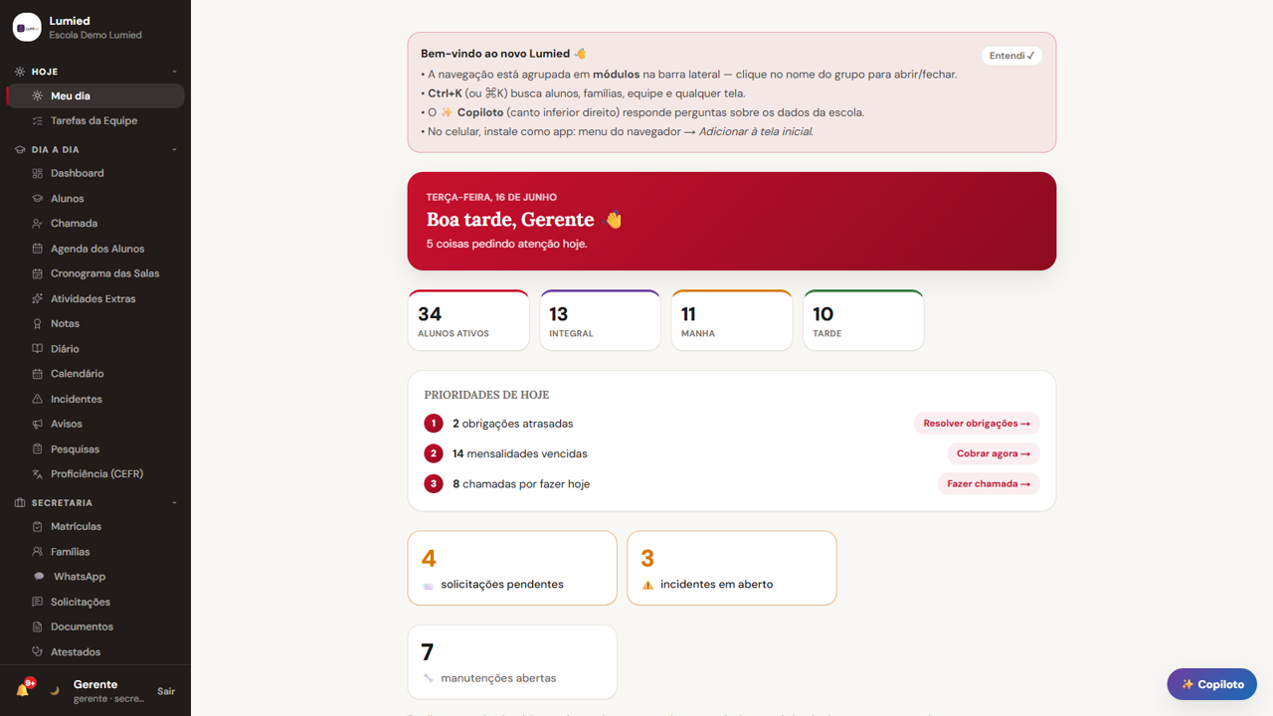
Task: Click the Solicitações message icon
Action: tap(37, 603)
